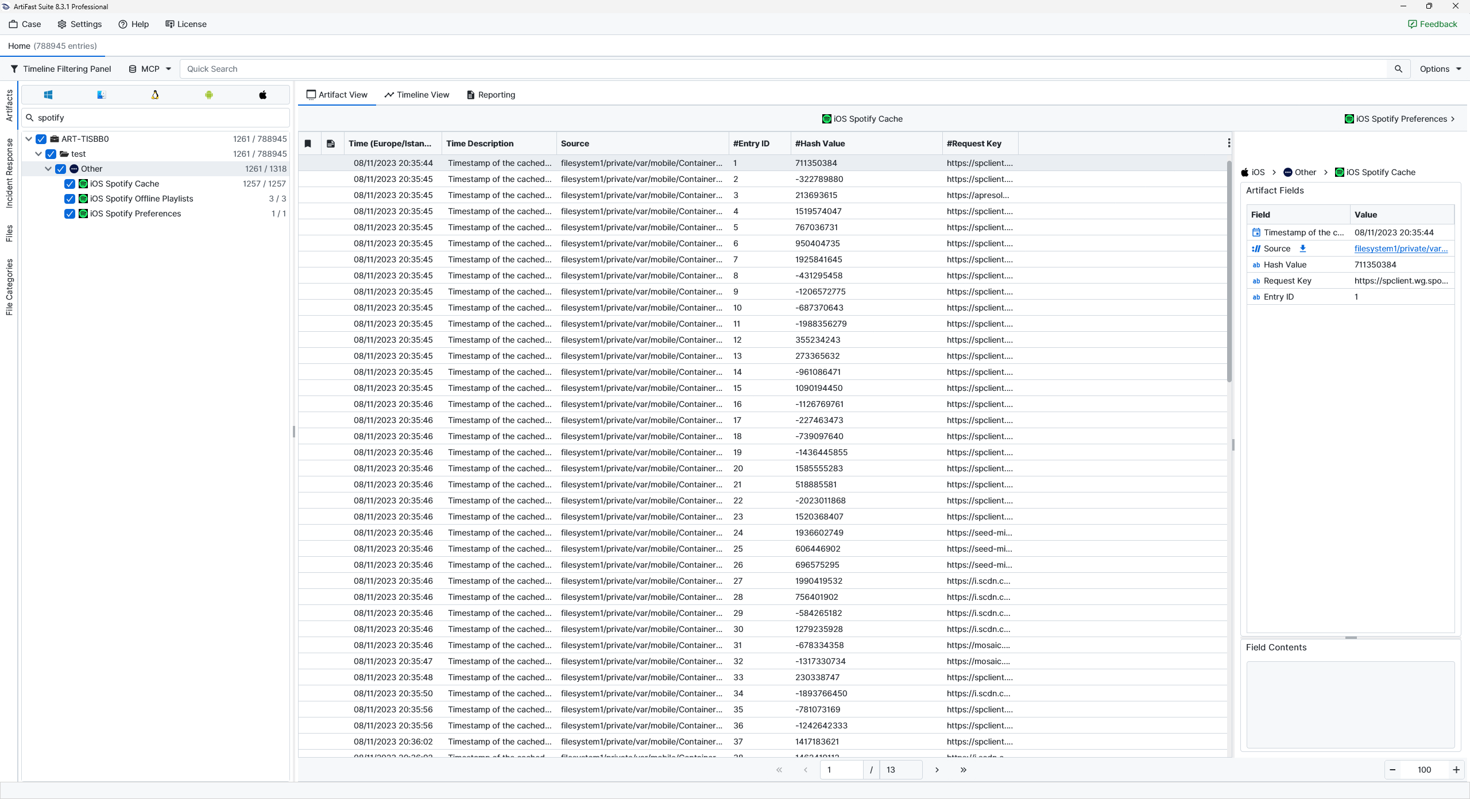Click the iOS Spotify Offline Playlists tree icon

pyautogui.click(x=83, y=199)
